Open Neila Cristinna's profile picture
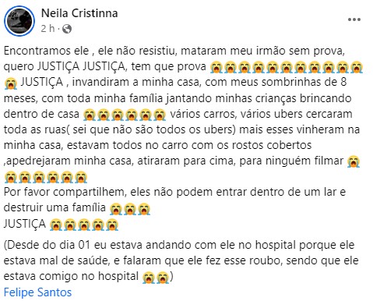The width and height of the screenshot is (373, 308). tap(19, 21)
